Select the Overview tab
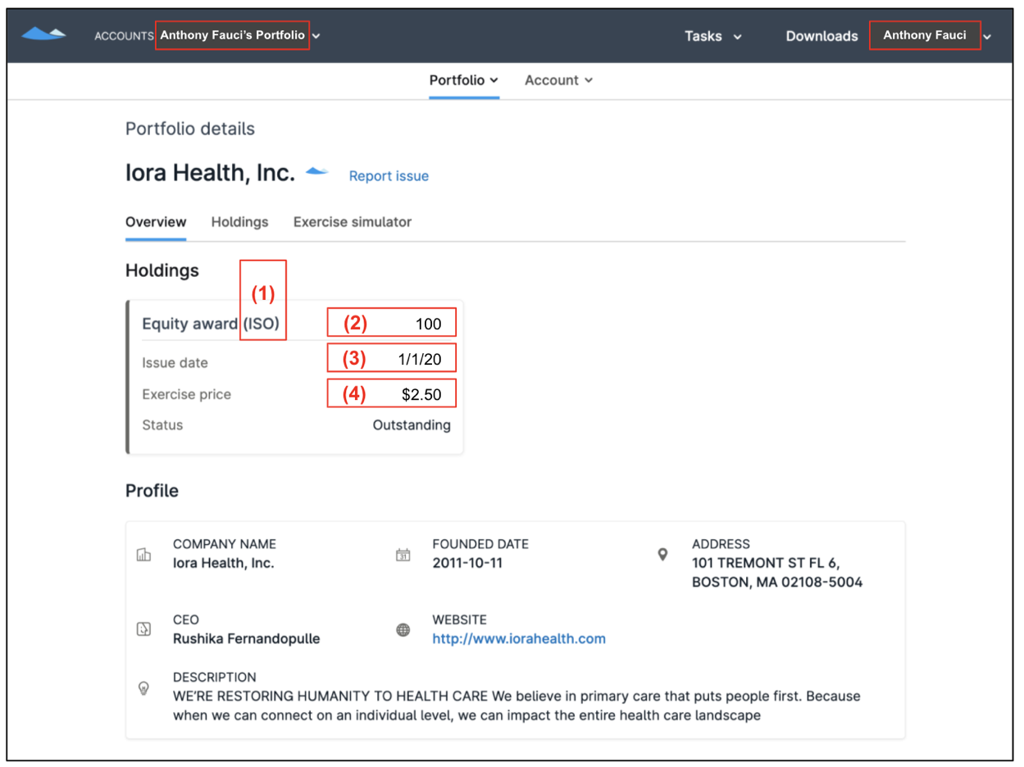The height and width of the screenshot is (767, 1024). point(156,222)
